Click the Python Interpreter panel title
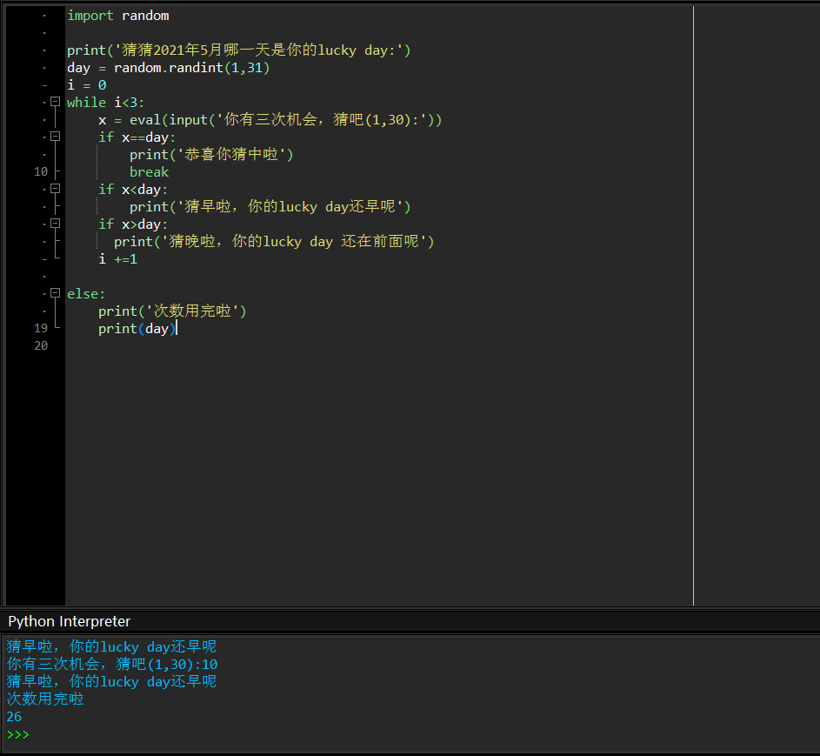 (69, 621)
